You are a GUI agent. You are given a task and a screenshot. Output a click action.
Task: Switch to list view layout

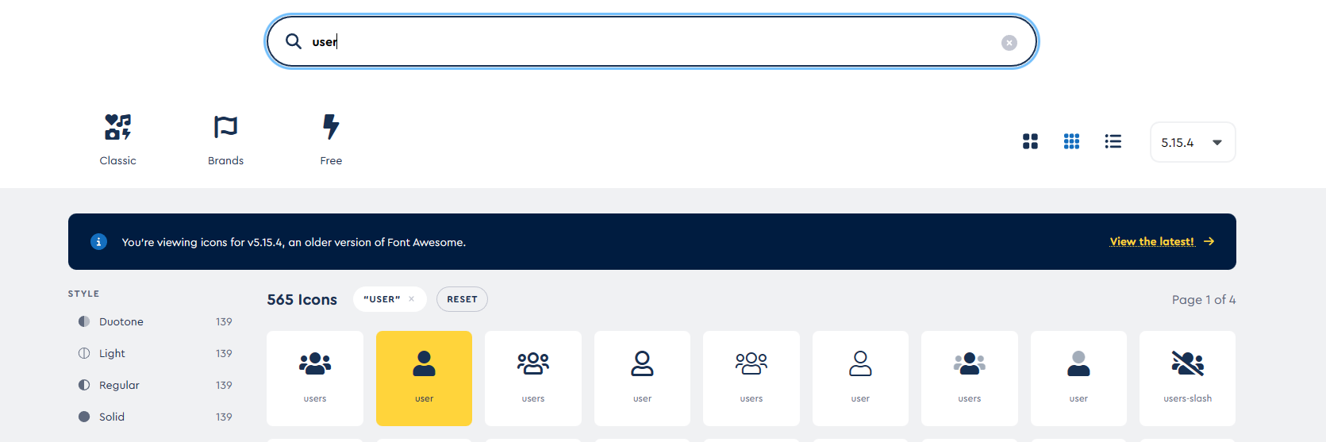(1113, 141)
